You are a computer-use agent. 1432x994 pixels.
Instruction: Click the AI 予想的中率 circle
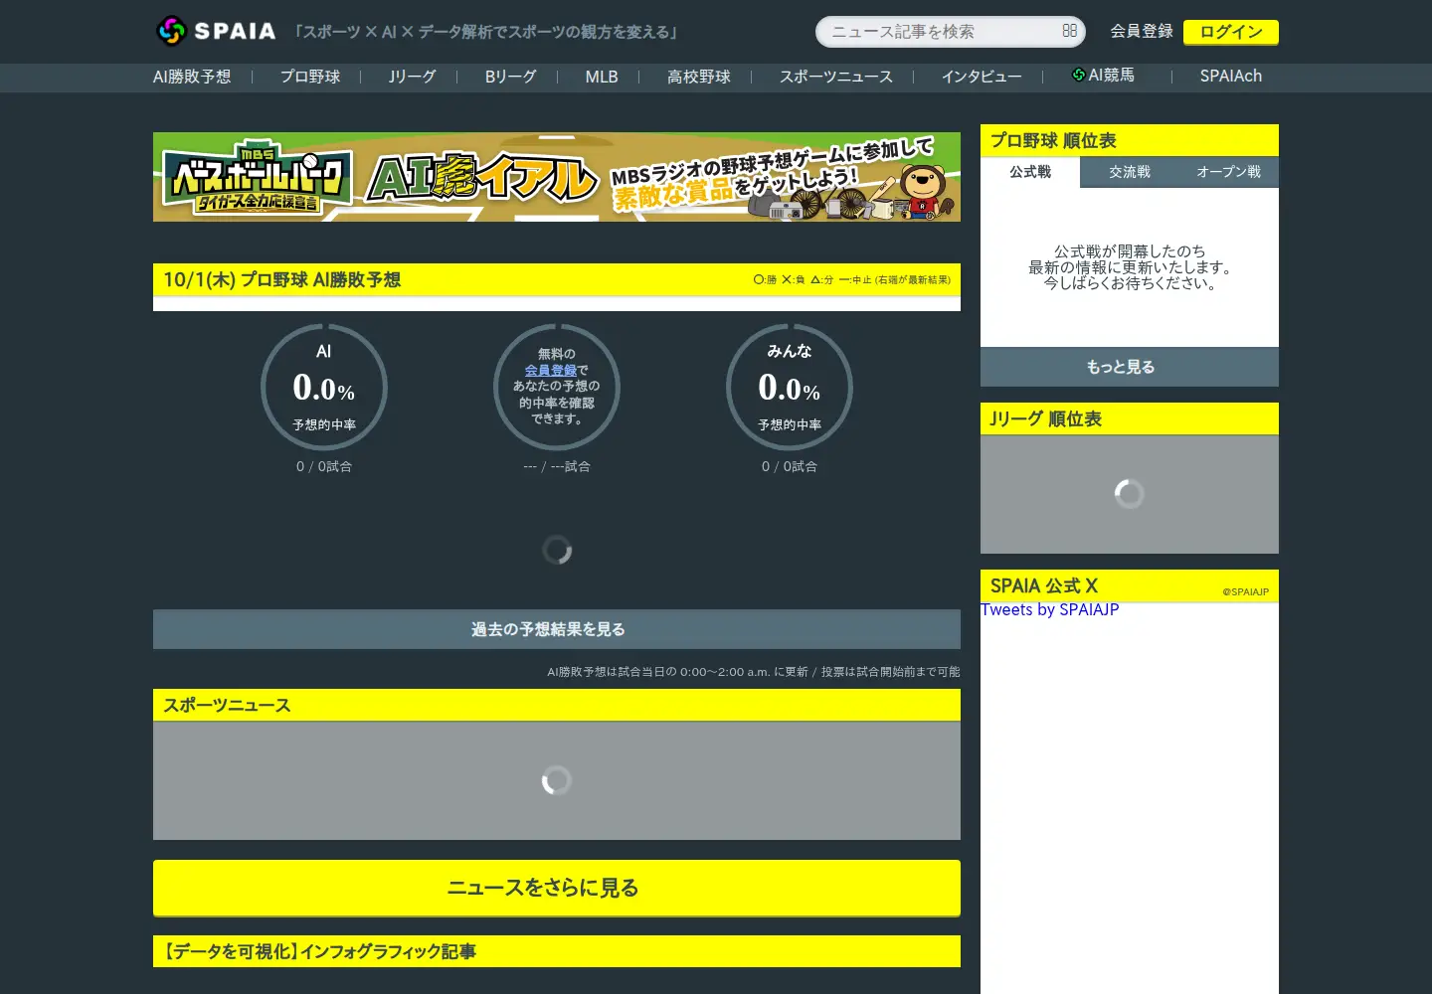click(324, 388)
